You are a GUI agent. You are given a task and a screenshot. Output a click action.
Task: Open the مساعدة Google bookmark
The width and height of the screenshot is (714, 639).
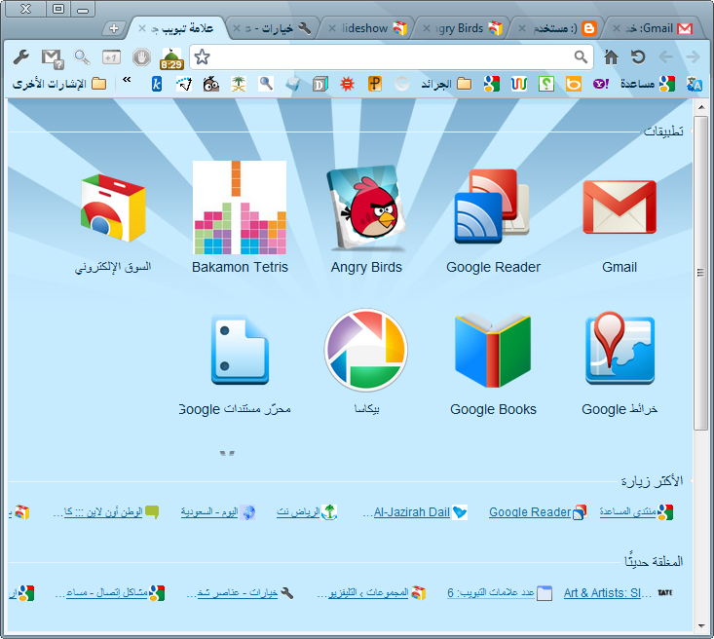647,84
